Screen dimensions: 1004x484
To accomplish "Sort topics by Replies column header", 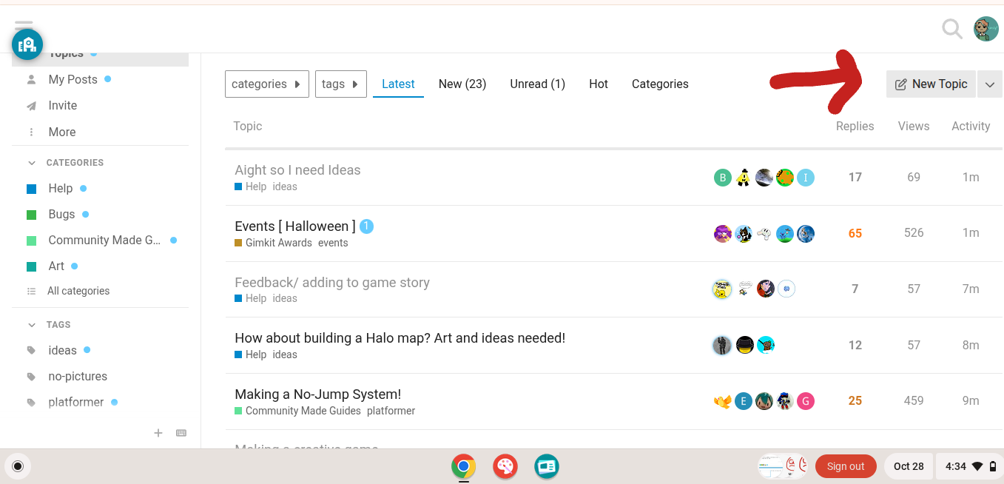I will pyautogui.click(x=855, y=127).
